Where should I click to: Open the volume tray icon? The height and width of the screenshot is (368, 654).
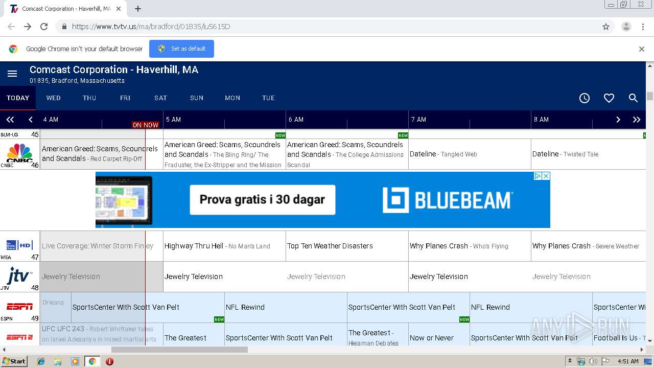(x=593, y=361)
